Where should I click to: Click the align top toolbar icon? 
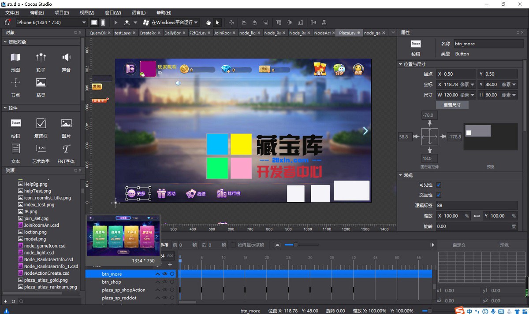pyautogui.click(x=279, y=22)
